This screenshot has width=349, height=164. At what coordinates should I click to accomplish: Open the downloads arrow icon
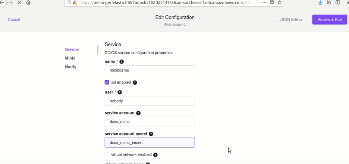pyautogui.click(x=320, y=3)
